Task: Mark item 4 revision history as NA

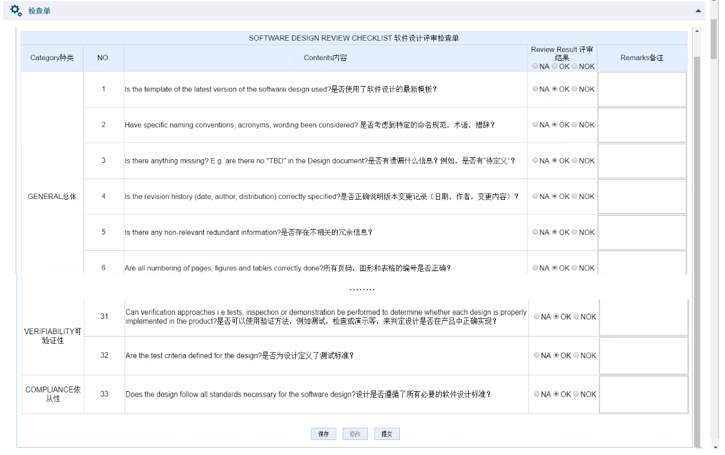Action: [536, 197]
